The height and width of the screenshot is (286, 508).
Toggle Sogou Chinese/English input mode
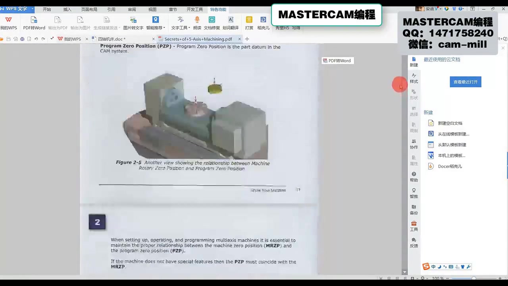433,267
